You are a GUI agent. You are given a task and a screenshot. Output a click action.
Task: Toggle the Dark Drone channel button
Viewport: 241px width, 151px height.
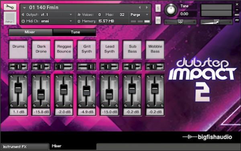(x=41, y=50)
